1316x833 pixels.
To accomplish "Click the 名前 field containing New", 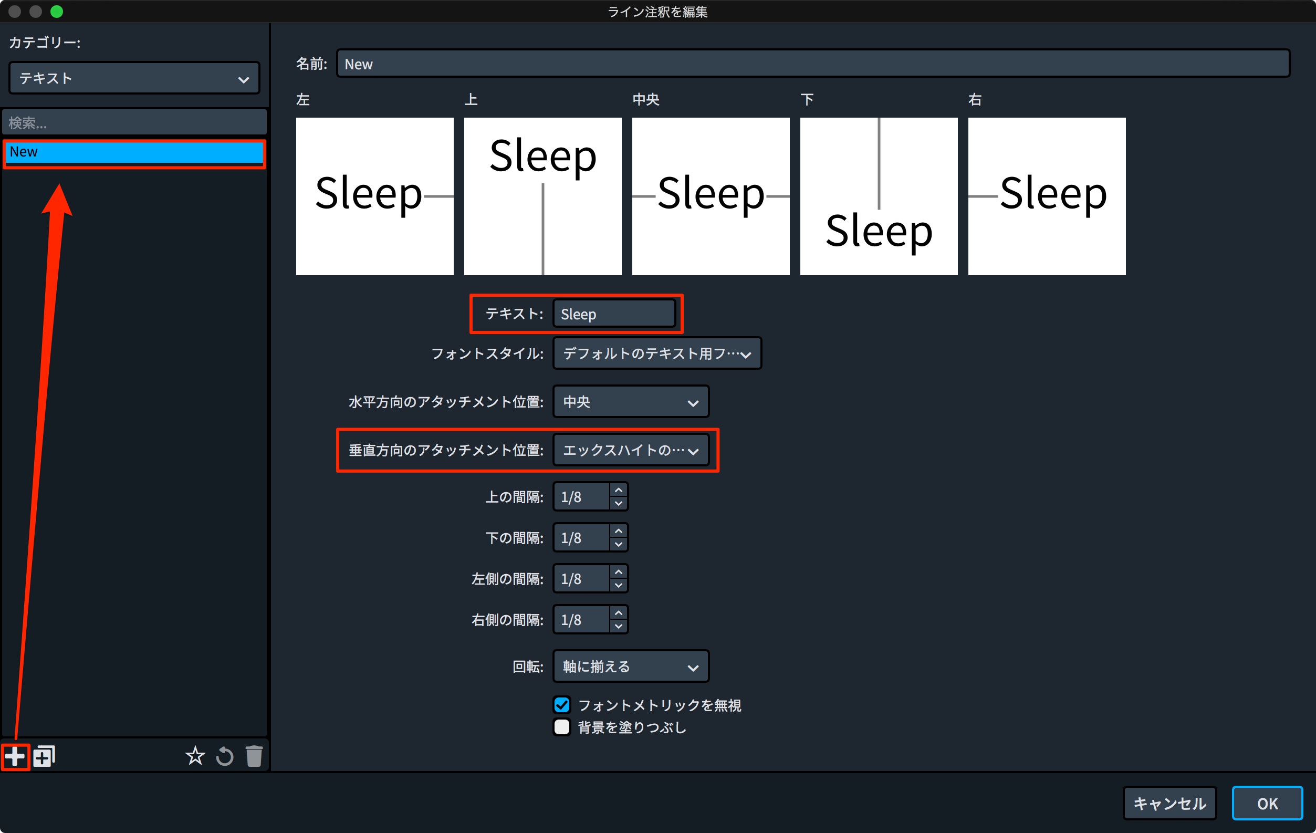I will click(x=813, y=64).
